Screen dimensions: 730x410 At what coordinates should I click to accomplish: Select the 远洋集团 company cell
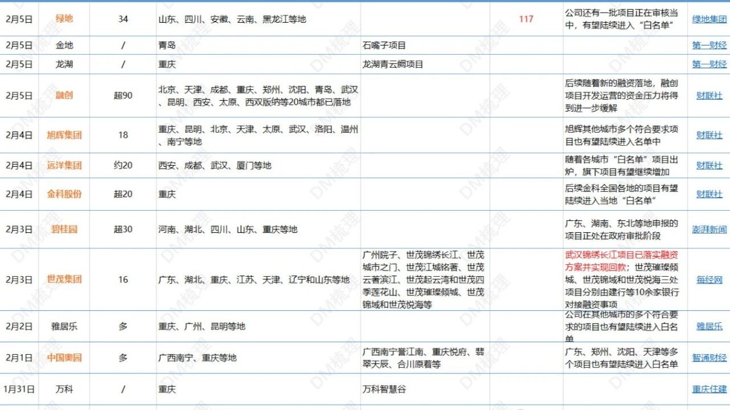point(64,165)
